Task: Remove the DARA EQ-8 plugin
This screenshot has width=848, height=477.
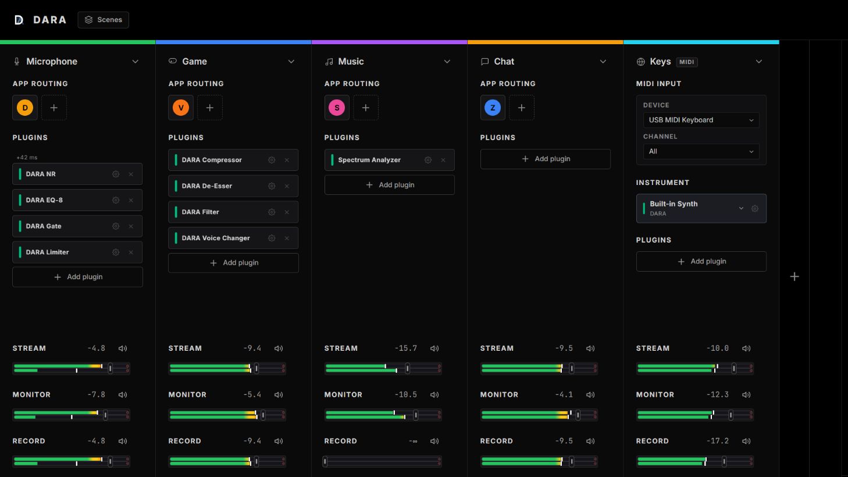Action: pyautogui.click(x=131, y=200)
